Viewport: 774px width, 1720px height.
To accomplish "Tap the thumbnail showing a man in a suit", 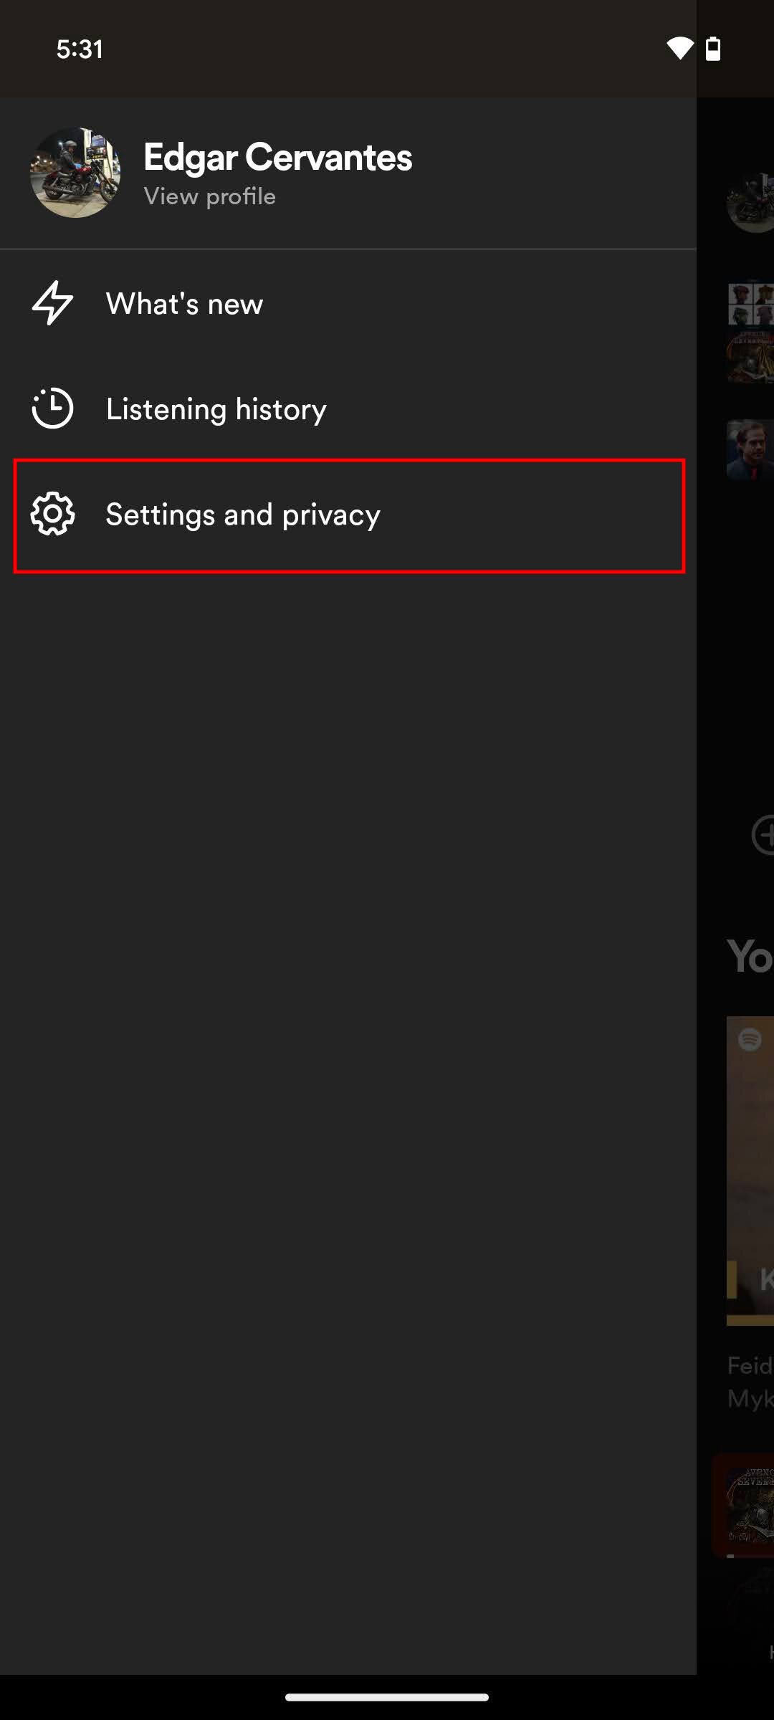I will [x=751, y=450].
